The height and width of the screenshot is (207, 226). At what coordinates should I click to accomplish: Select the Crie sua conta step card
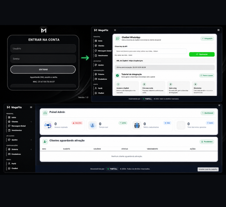click(x=153, y=88)
